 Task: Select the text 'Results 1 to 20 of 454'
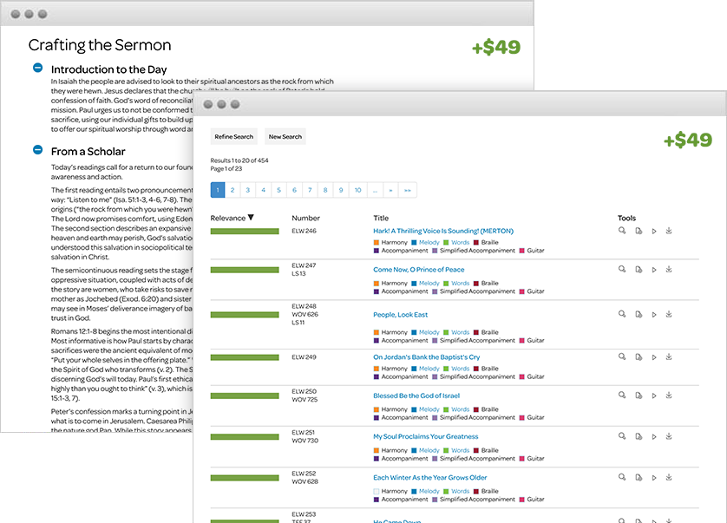pos(239,160)
